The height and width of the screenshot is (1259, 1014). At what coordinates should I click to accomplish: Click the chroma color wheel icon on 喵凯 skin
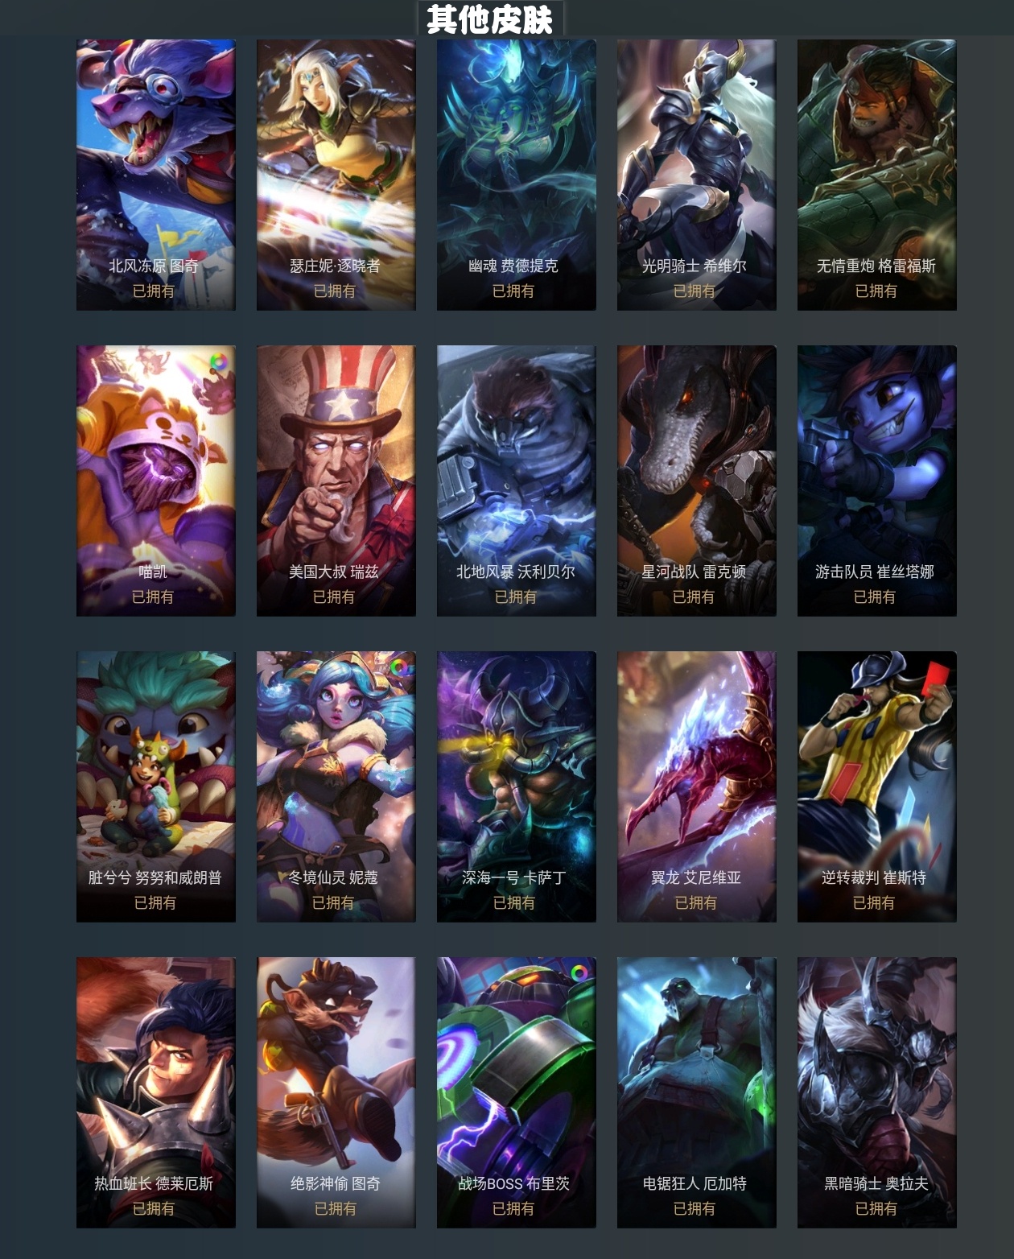click(217, 362)
